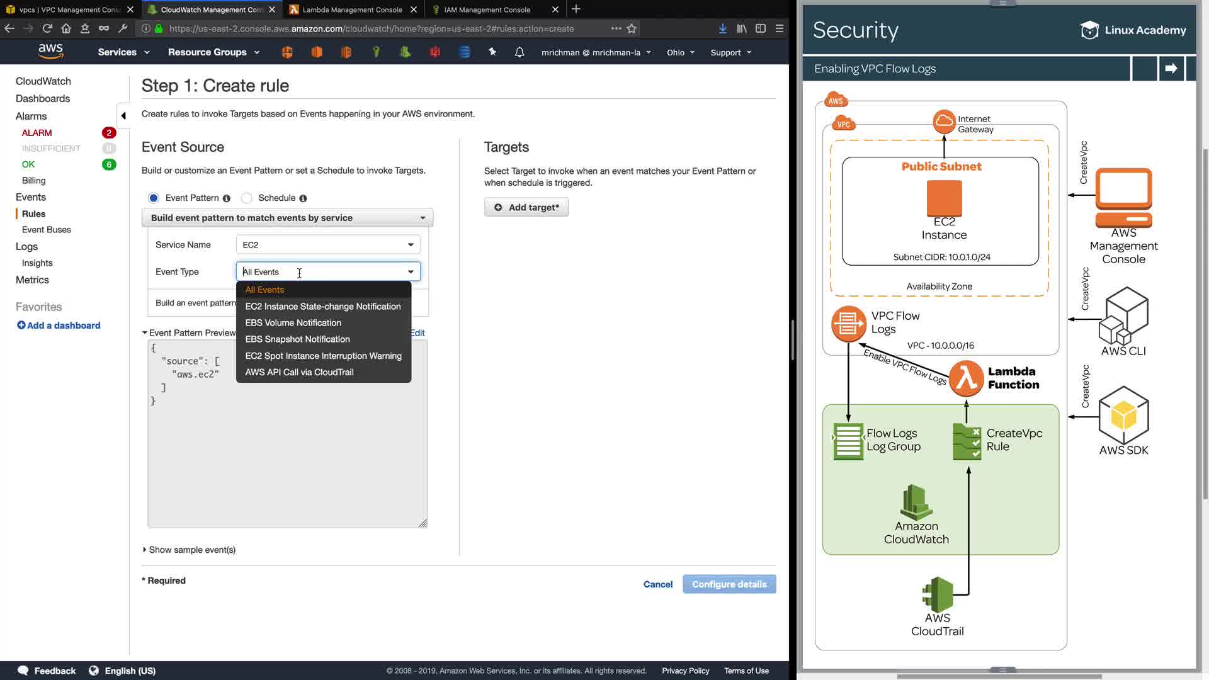Click the pin shortcut icon in navbar
This screenshot has width=1209, height=680.
click(x=492, y=52)
